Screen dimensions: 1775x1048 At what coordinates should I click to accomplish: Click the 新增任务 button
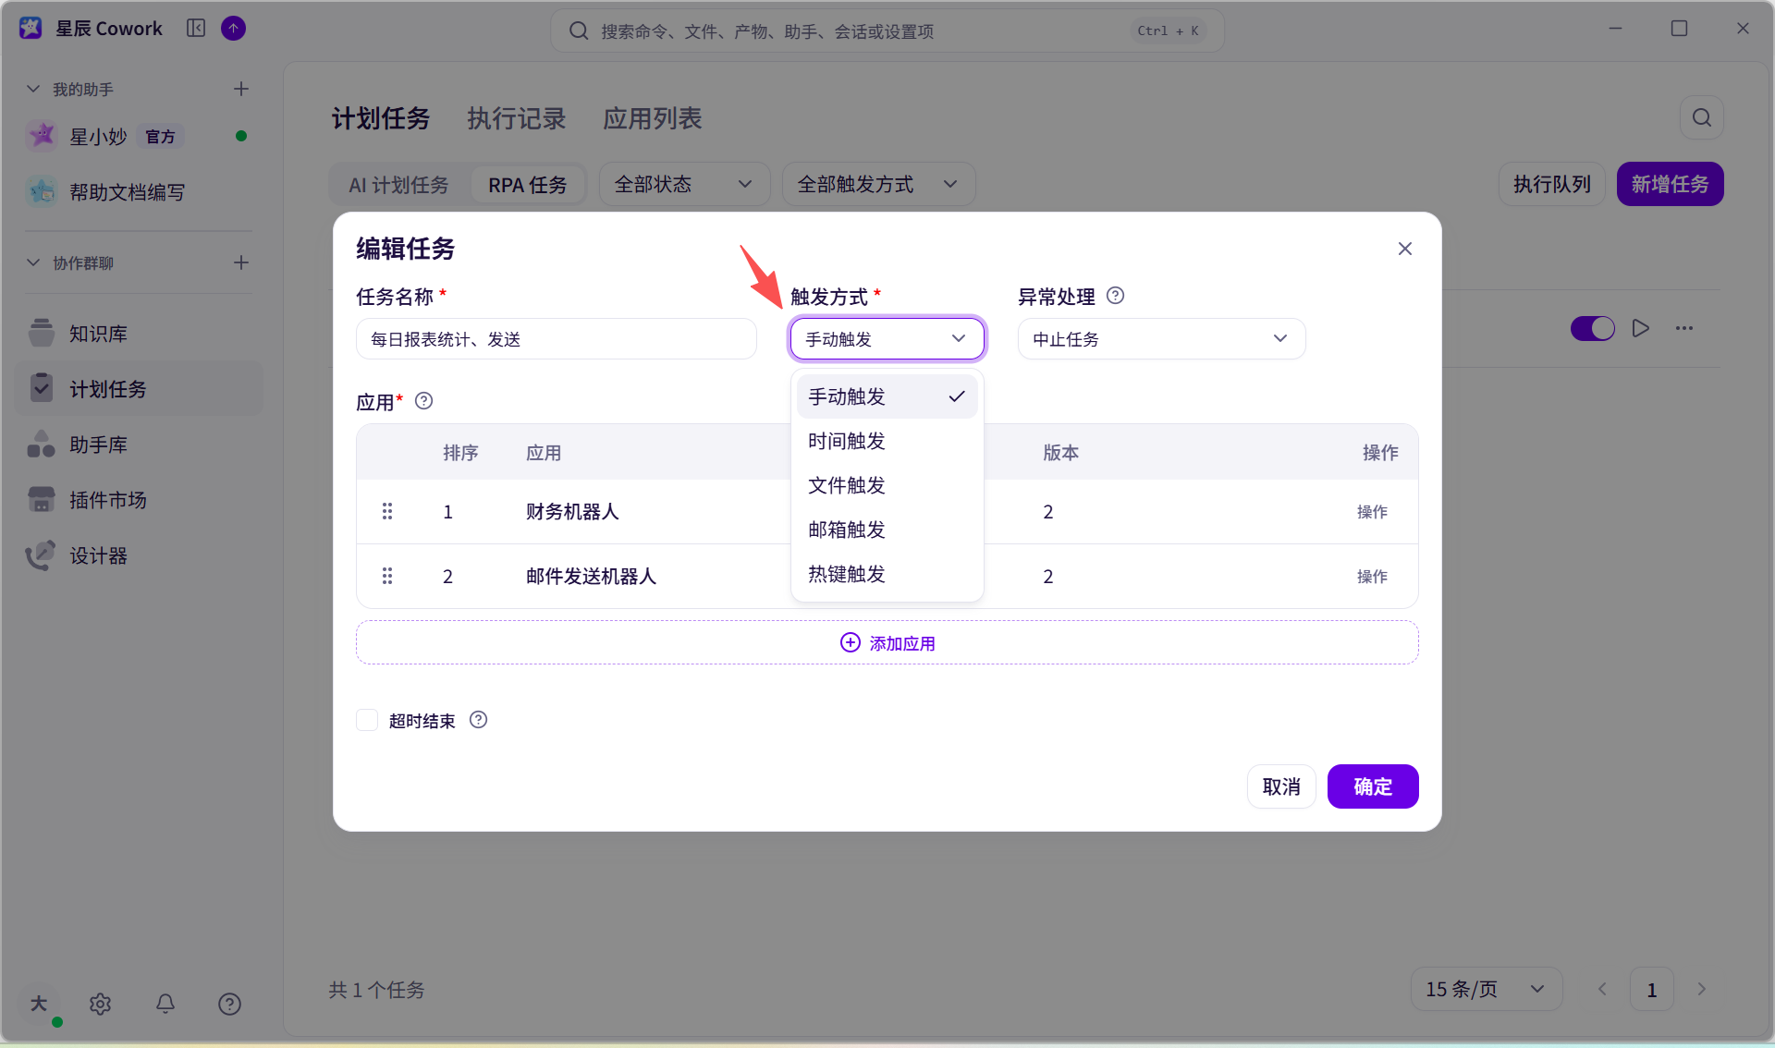(x=1670, y=184)
